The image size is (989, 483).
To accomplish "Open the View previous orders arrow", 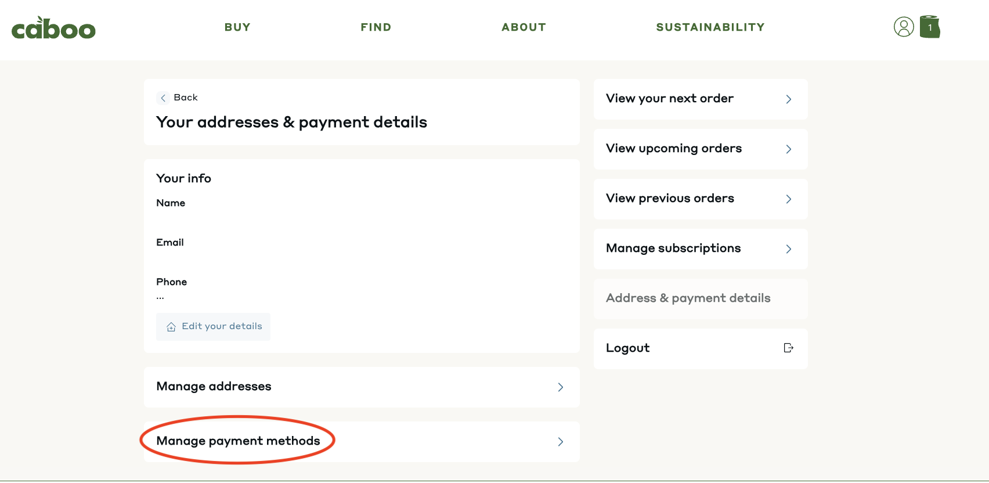I will tap(789, 199).
